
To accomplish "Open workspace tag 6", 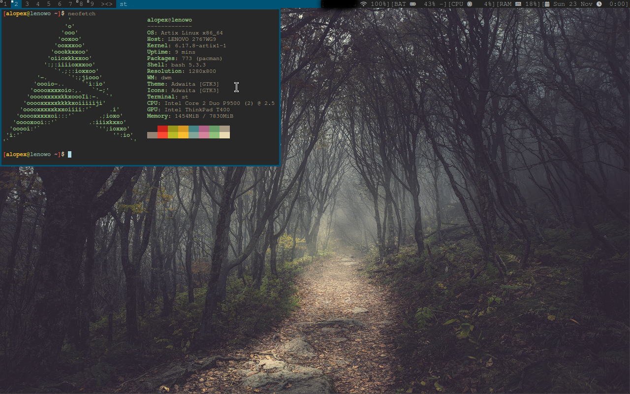I will coord(60,4).
